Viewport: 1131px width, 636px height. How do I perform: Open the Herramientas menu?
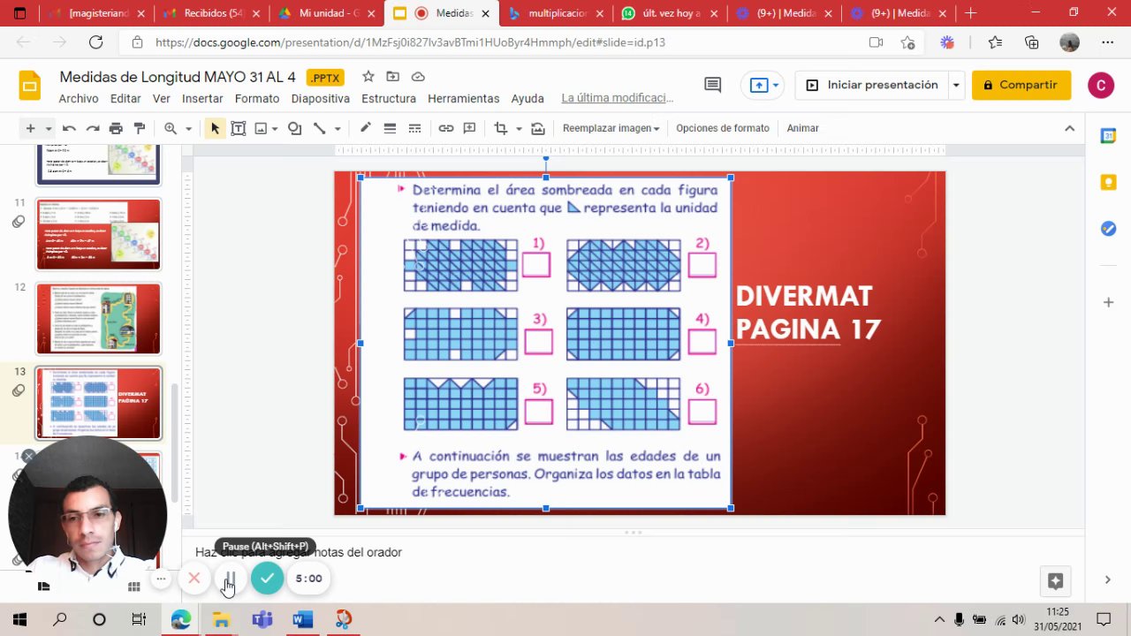tap(463, 98)
